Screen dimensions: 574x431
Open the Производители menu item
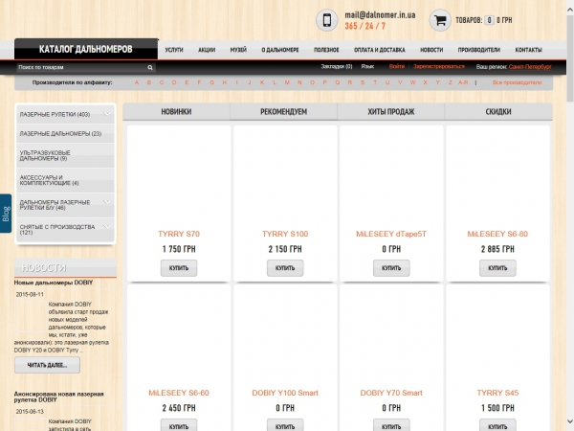pos(479,50)
